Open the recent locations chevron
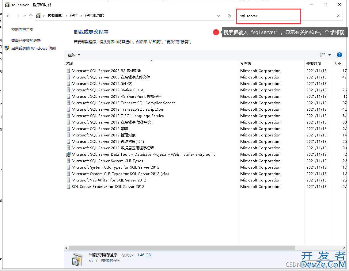Image resolution: width=349 pixels, height=271 pixels. tap(25, 16)
